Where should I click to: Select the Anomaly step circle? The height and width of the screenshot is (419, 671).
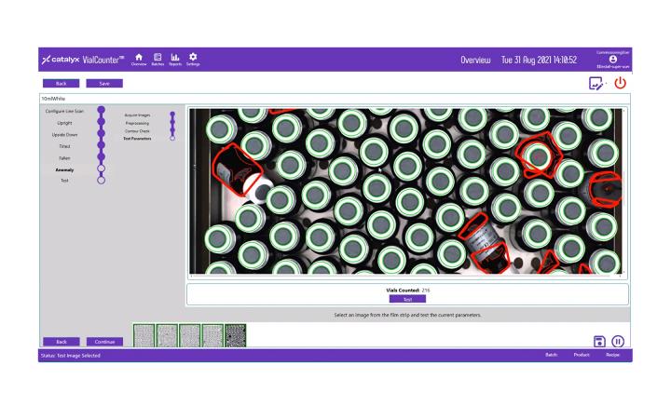[101, 169]
